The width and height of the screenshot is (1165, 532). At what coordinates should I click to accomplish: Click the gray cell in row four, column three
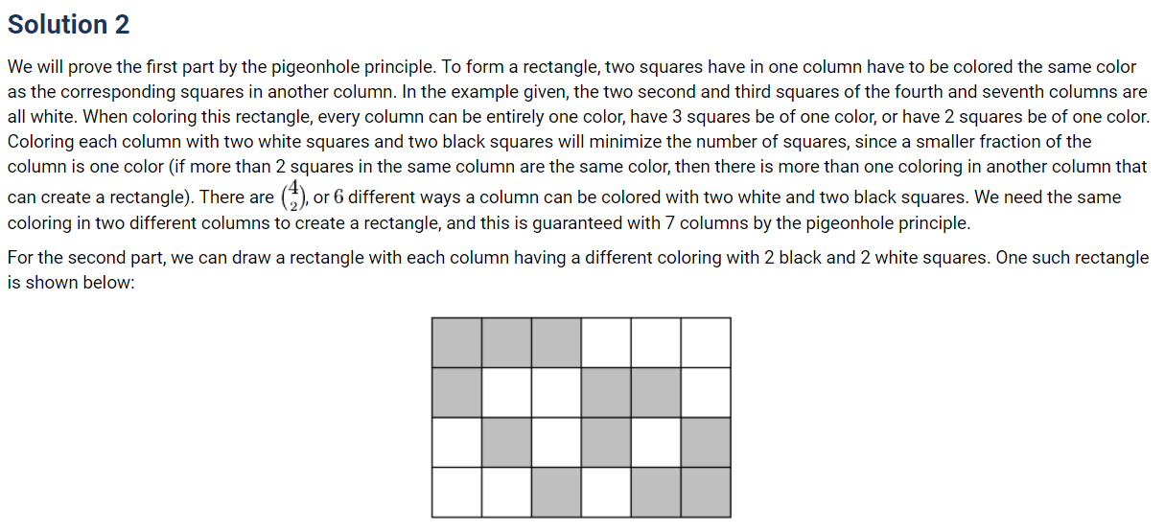coord(556,492)
